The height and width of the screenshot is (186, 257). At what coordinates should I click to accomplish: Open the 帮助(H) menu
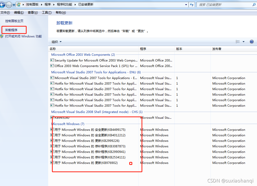[61, 13]
